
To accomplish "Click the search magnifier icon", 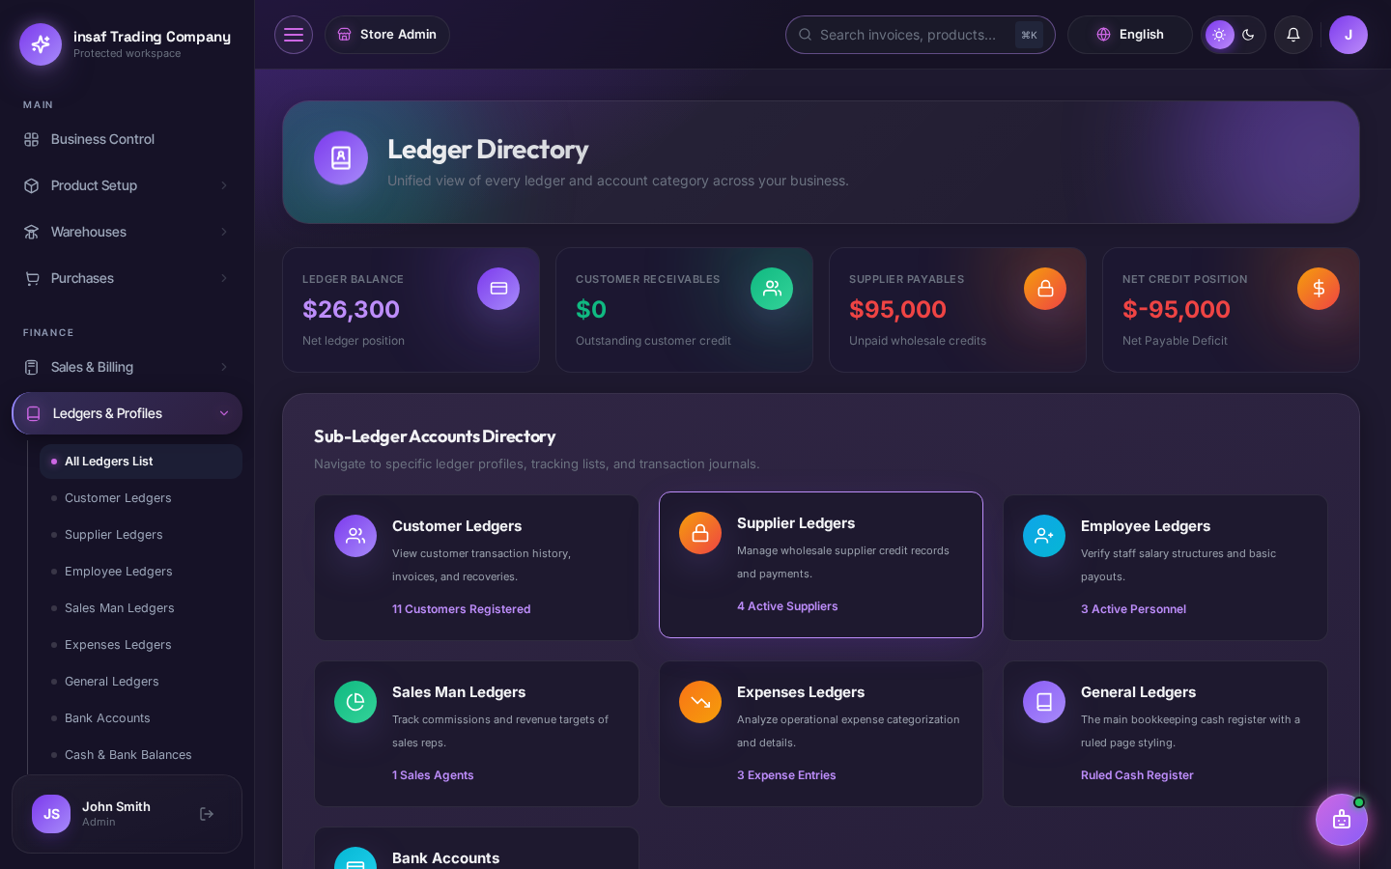I will pyautogui.click(x=805, y=35).
